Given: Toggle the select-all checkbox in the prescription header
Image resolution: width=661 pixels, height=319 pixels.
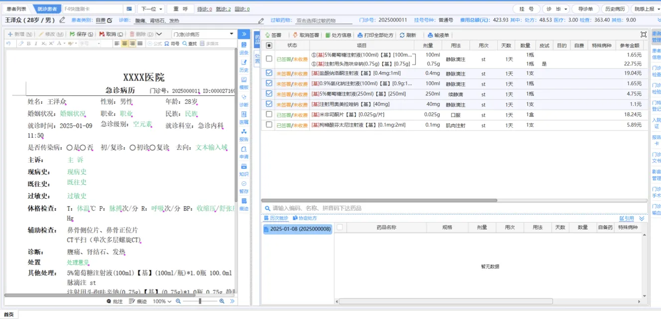Looking at the screenshot, I should tap(269, 45).
